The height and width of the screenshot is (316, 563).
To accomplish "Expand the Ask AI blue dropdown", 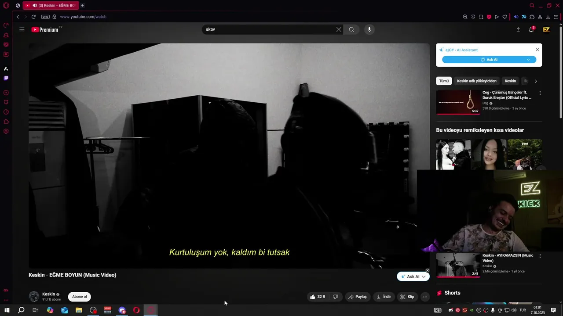I will [528, 60].
